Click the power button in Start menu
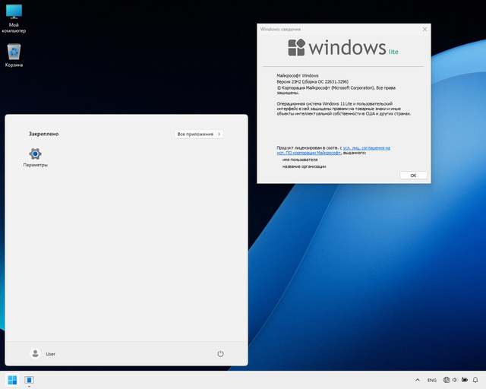The width and height of the screenshot is (486, 389). coord(220,353)
